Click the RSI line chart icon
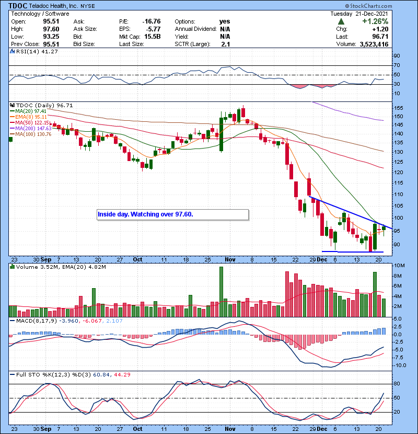418x434 pixels. click(x=12, y=51)
